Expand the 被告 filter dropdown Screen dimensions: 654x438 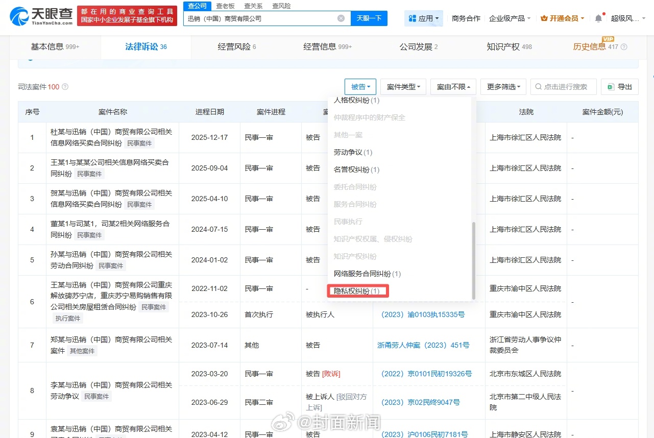click(360, 87)
